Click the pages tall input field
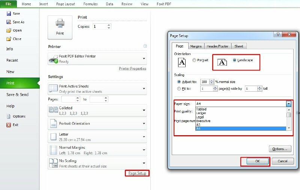300x190 pixels. point(251,89)
